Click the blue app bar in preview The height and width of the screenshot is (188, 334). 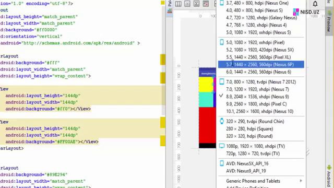[x=208, y=73]
